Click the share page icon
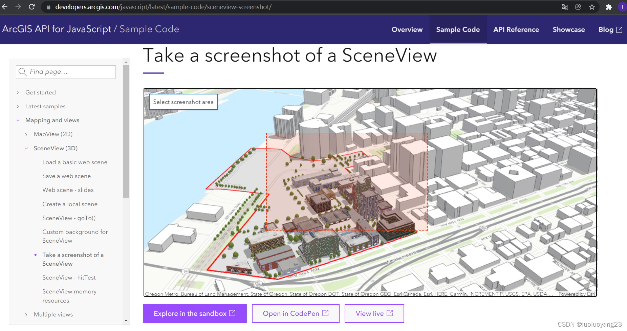This screenshot has height=331, width=627. (x=578, y=7)
